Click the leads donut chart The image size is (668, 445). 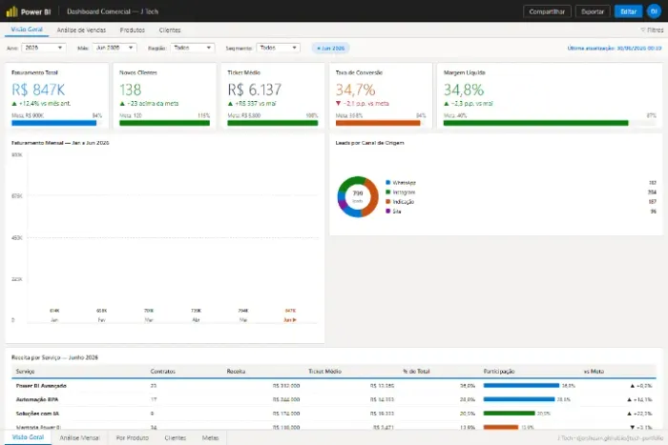358,197
